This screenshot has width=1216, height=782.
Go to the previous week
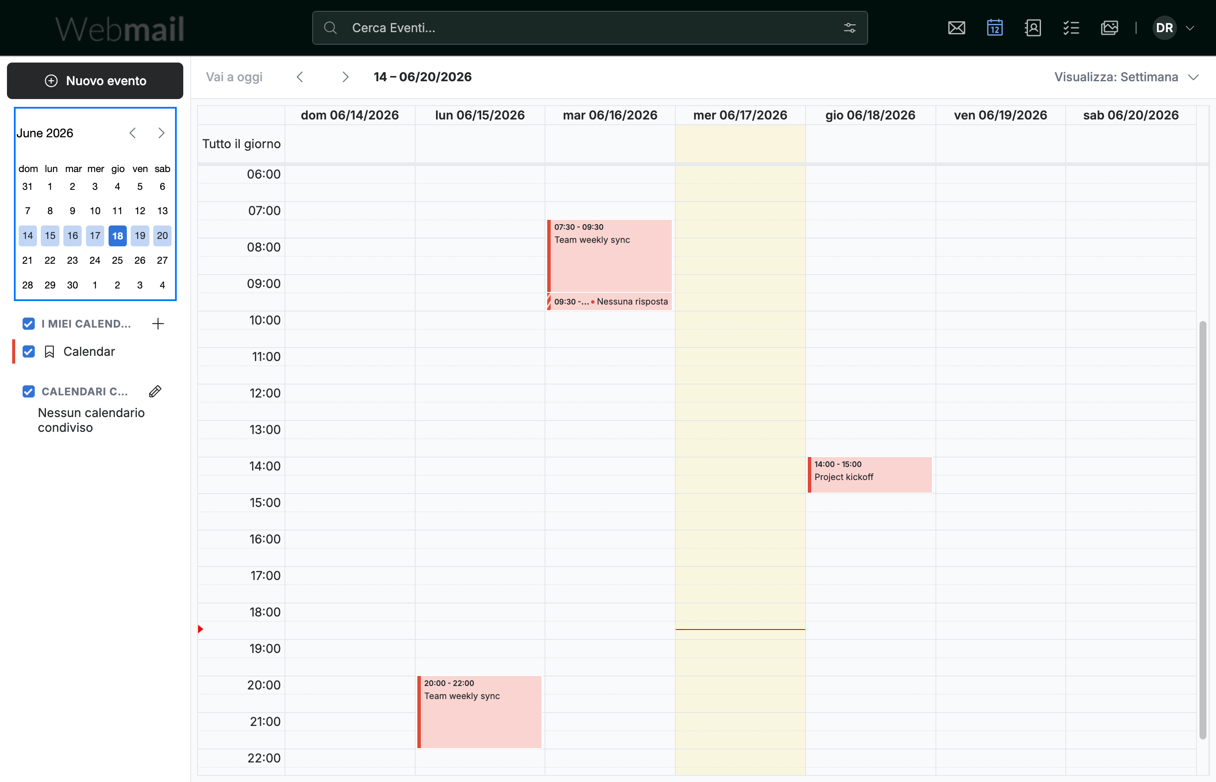[x=300, y=76]
